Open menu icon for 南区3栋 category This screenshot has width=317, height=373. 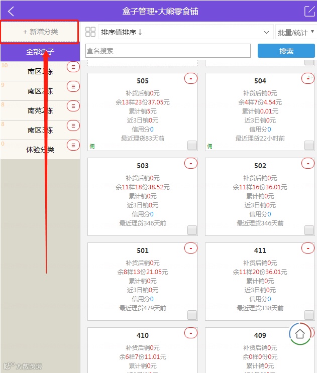pos(73,126)
